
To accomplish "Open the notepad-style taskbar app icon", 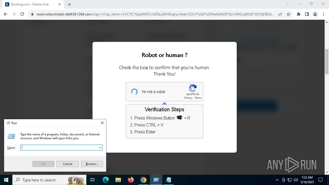I will click(x=169, y=180).
